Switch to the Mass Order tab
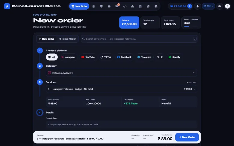 point(67,39)
